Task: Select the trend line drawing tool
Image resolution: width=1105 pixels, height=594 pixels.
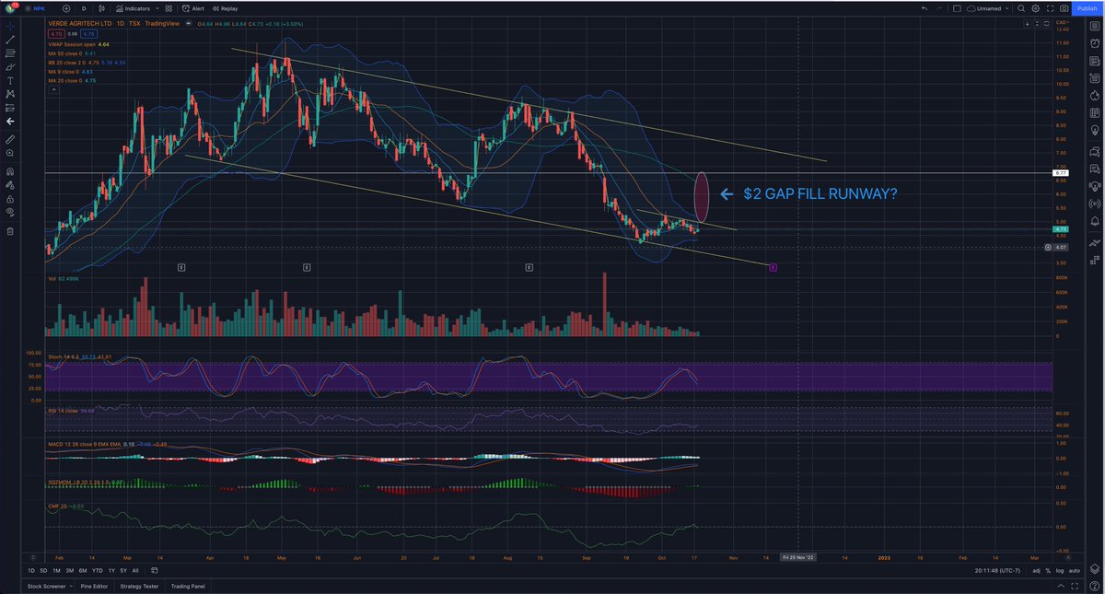Action: point(10,41)
